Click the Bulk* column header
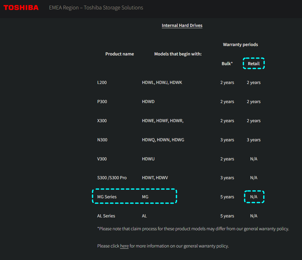 coord(227,64)
